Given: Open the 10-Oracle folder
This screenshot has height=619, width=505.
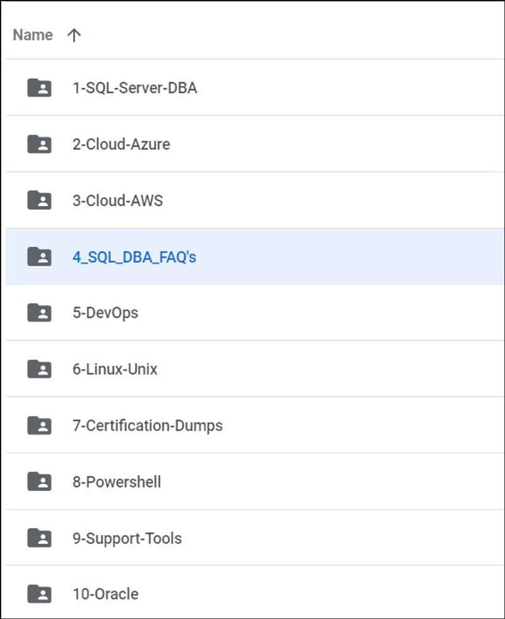Looking at the screenshot, I should tap(104, 594).
